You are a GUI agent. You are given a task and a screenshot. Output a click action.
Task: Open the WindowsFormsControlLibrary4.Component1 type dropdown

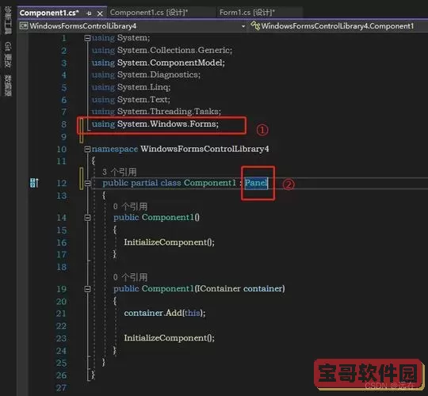(x=338, y=26)
